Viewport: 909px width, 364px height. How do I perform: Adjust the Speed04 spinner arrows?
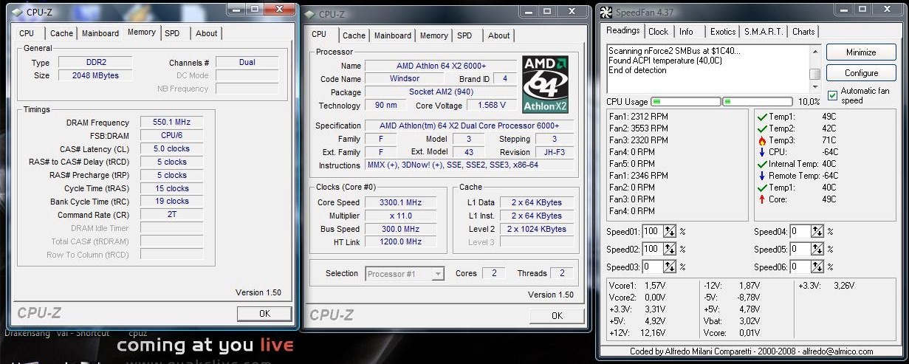point(818,231)
